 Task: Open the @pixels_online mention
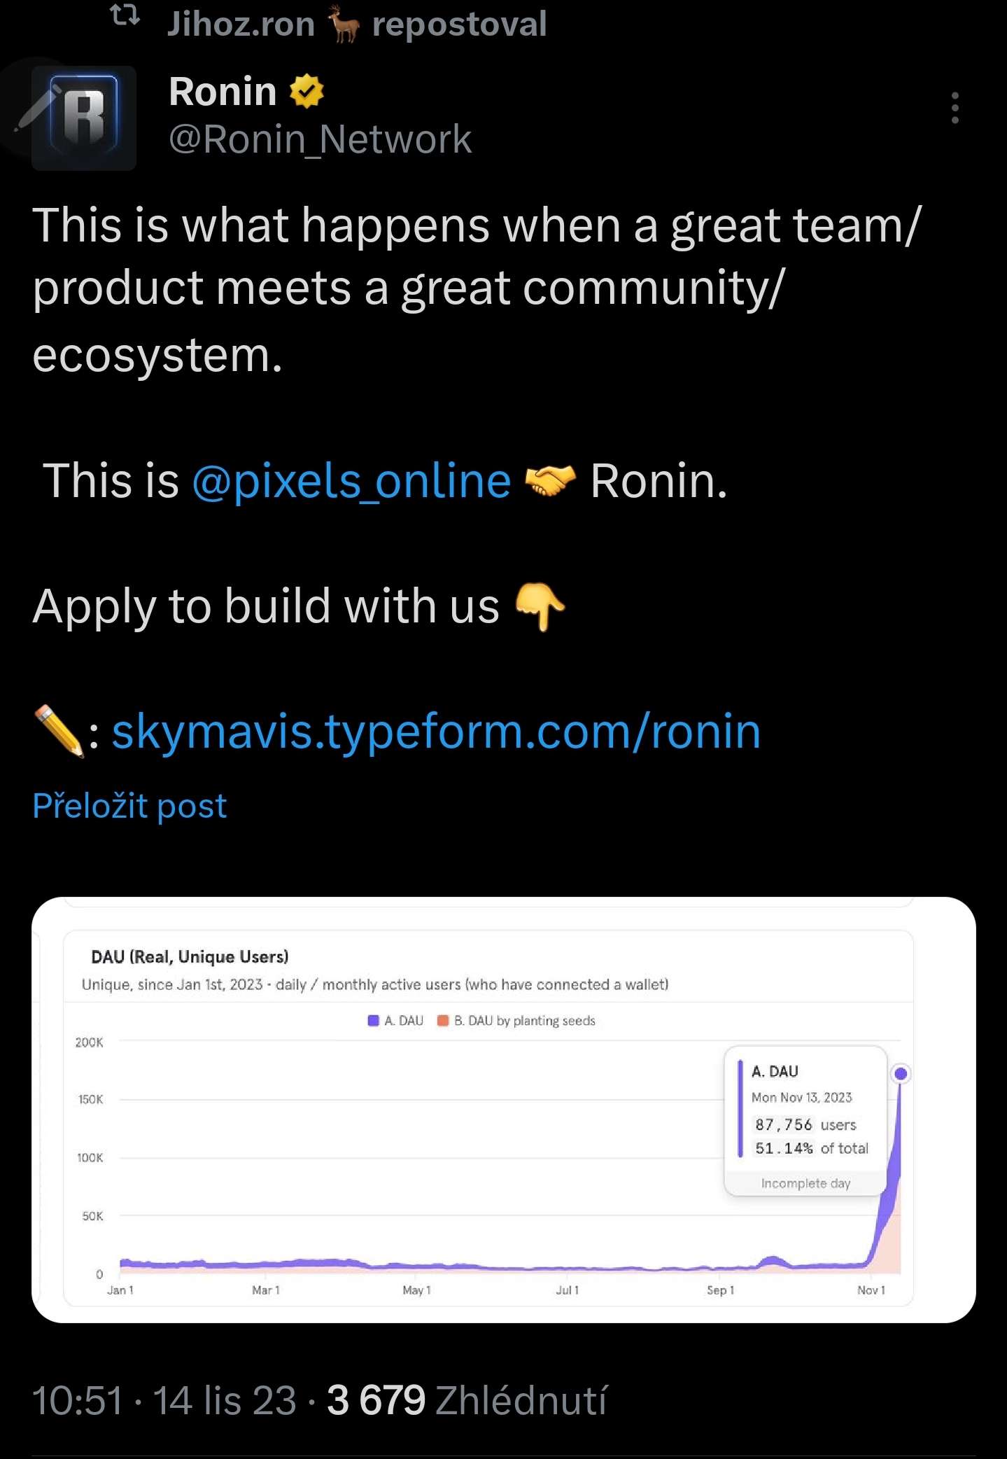point(351,482)
